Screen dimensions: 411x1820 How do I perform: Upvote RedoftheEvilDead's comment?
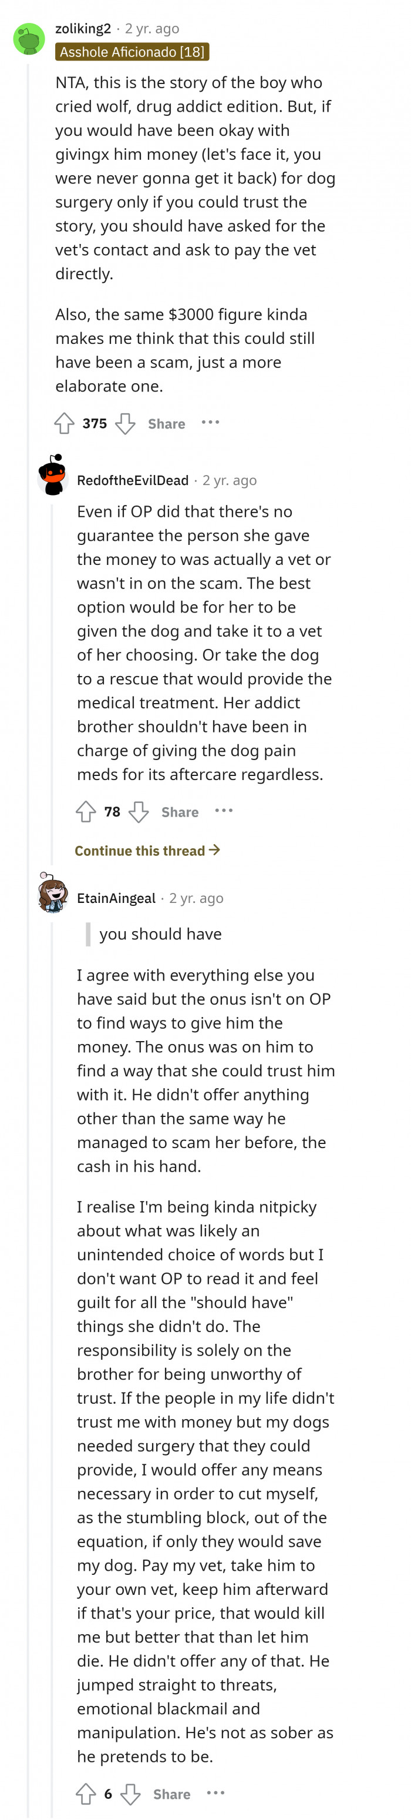(x=86, y=811)
